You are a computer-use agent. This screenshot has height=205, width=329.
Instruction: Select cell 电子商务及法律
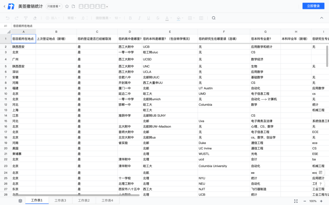click(265, 121)
